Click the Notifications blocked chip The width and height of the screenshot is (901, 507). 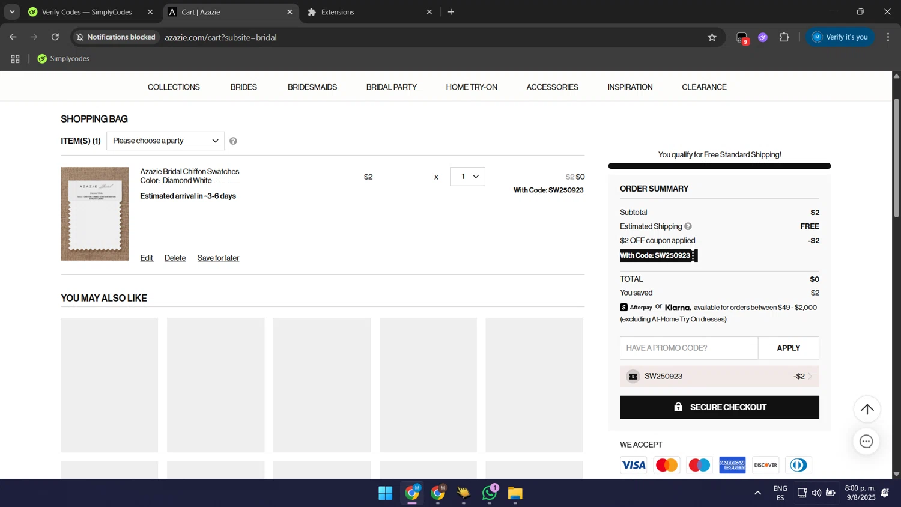pos(116,37)
